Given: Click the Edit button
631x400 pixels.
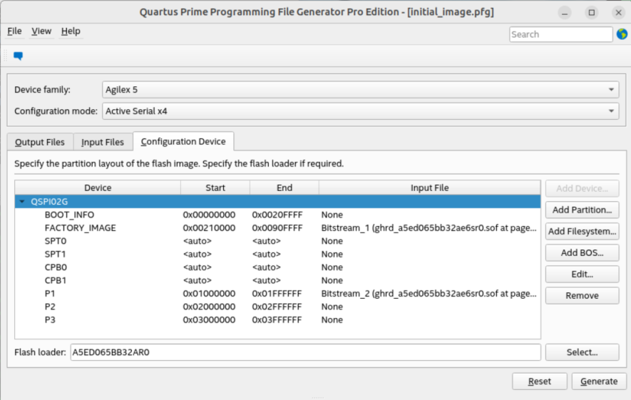Looking at the screenshot, I should (582, 274).
